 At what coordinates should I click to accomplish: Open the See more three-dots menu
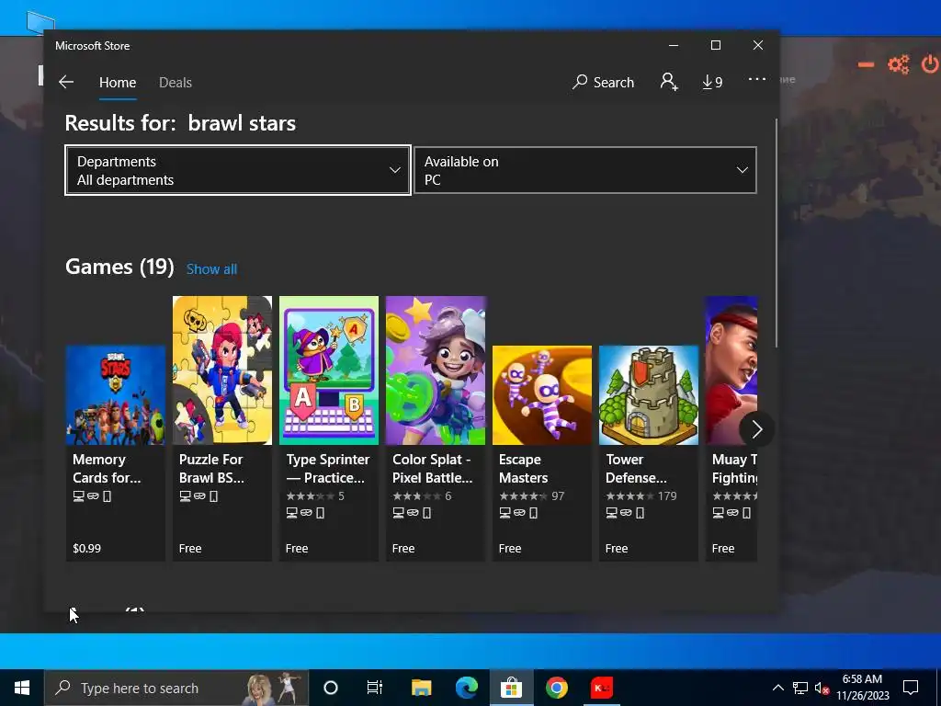click(757, 79)
